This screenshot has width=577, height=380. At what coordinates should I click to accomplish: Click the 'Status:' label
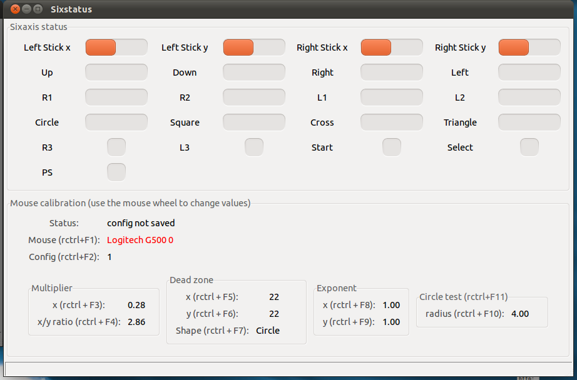pos(64,223)
